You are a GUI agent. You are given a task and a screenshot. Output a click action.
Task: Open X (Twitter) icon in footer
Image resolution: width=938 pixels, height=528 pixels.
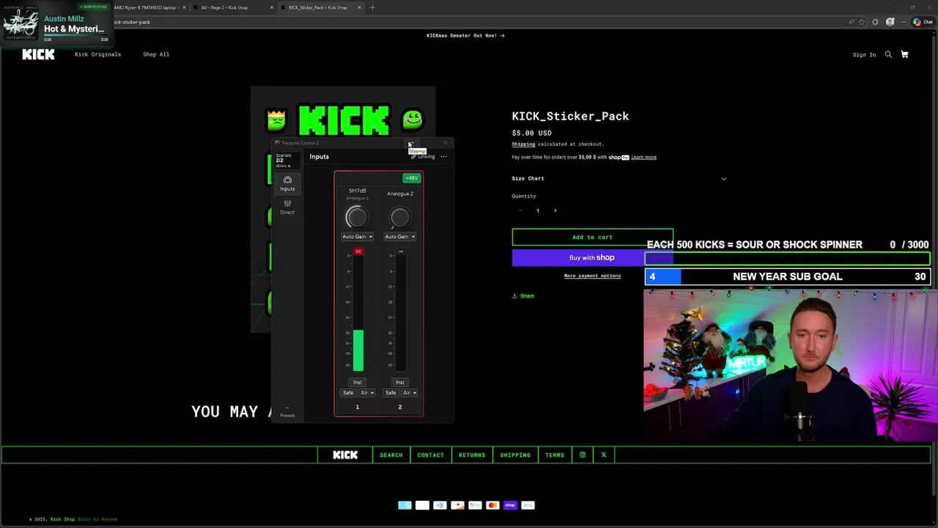[x=604, y=455]
